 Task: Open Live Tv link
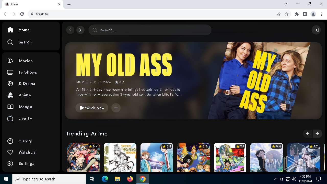point(25,118)
